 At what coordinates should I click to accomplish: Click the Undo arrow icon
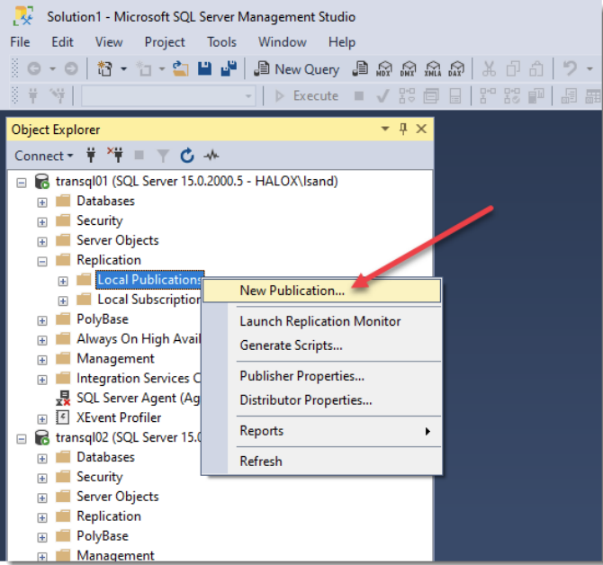[570, 69]
